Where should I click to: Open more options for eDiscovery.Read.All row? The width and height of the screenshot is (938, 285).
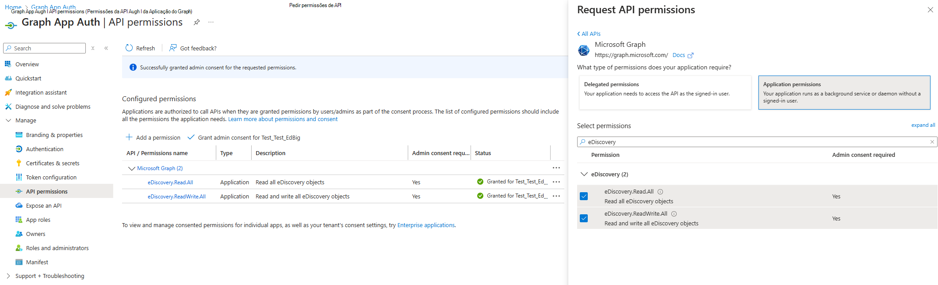point(556,182)
